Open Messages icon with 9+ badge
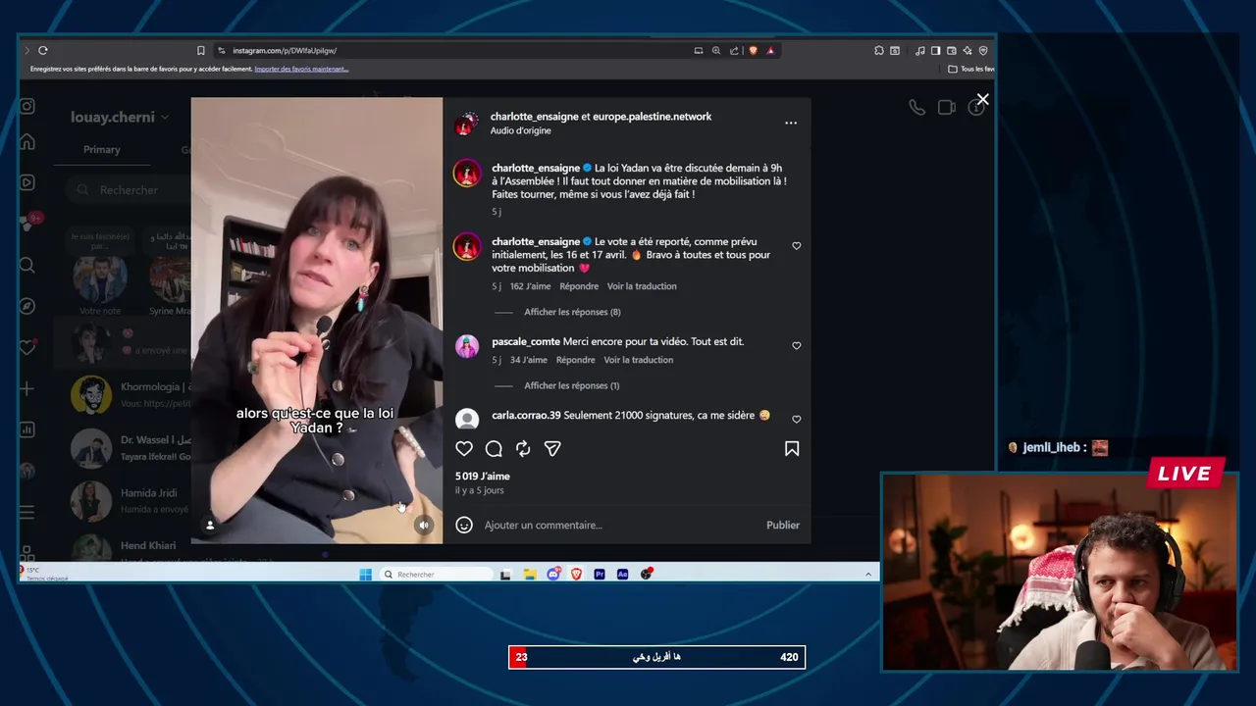This screenshot has height=706, width=1256. [27, 224]
